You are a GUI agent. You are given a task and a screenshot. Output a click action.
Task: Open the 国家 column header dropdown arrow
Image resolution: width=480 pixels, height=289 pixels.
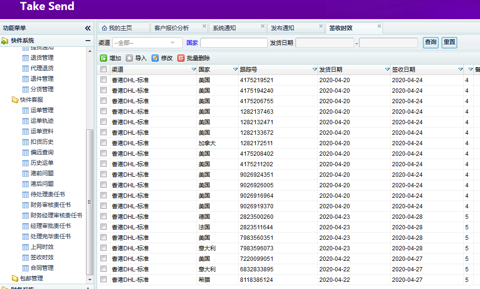tap(235, 70)
